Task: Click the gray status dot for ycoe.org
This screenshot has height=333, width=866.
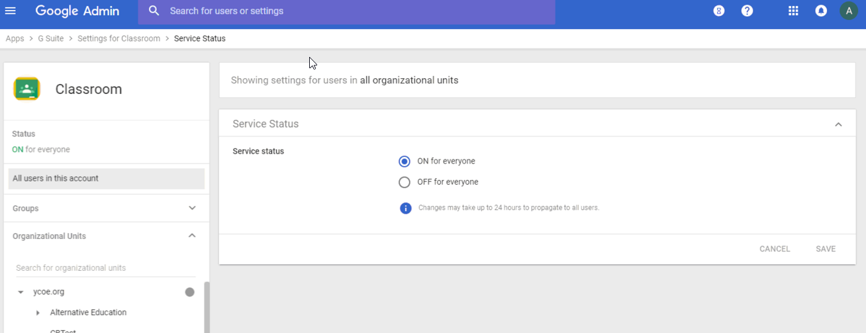Action: click(190, 292)
